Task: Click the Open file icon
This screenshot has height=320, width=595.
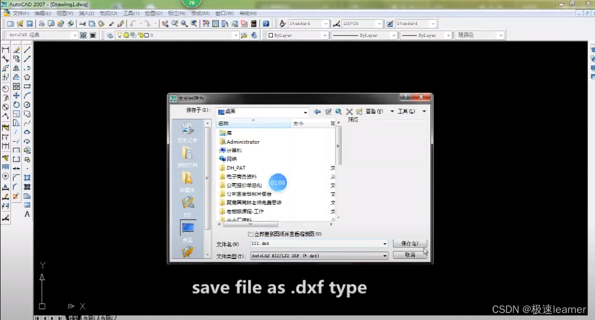Action: (20, 23)
